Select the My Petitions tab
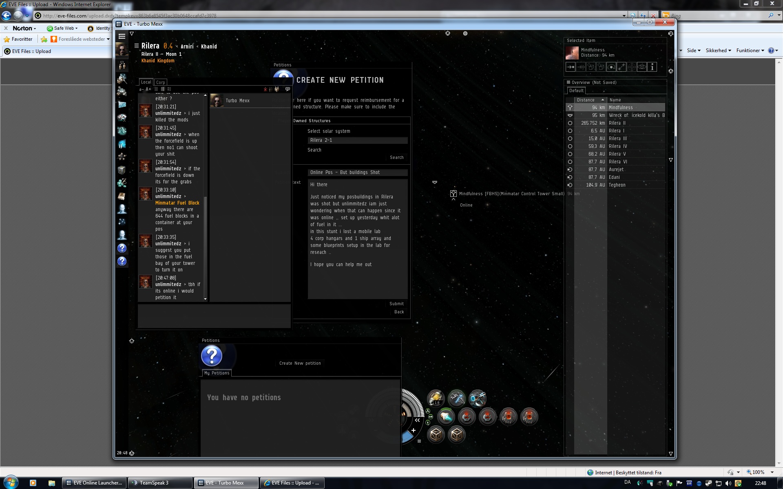The width and height of the screenshot is (783, 489). pyautogui.click(x=217, y=373)
